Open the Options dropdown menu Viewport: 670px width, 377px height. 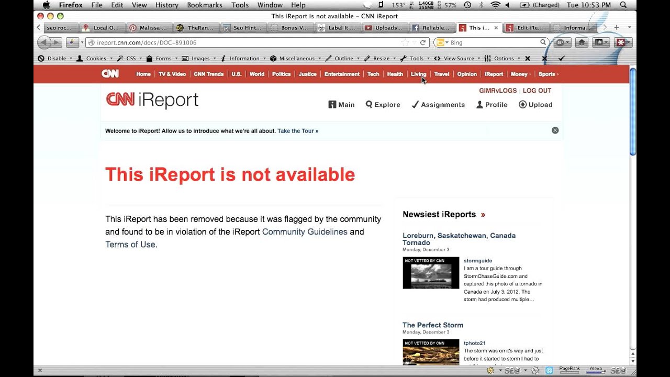click(502, 59)
